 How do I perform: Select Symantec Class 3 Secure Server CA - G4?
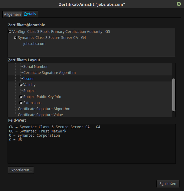coord(52,38)
